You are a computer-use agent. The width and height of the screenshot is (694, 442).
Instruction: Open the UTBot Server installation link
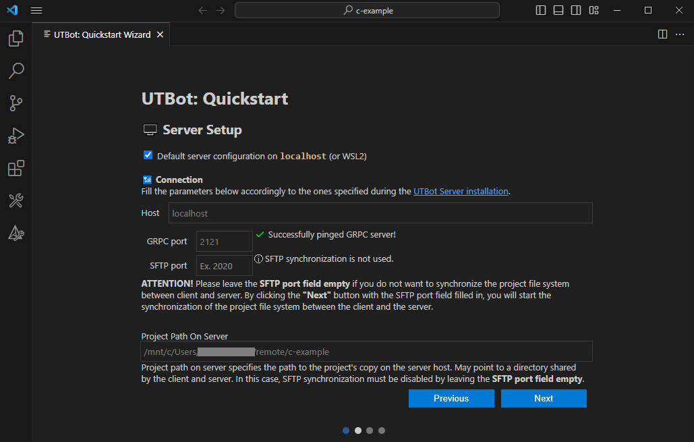461,191
